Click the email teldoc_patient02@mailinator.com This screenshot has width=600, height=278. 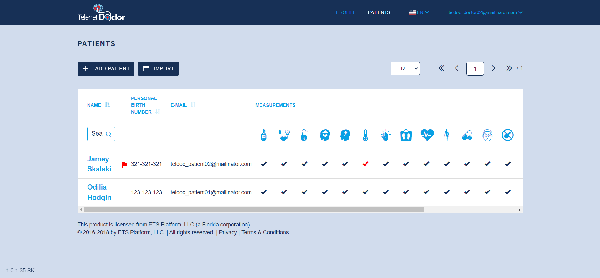point(211,164)
